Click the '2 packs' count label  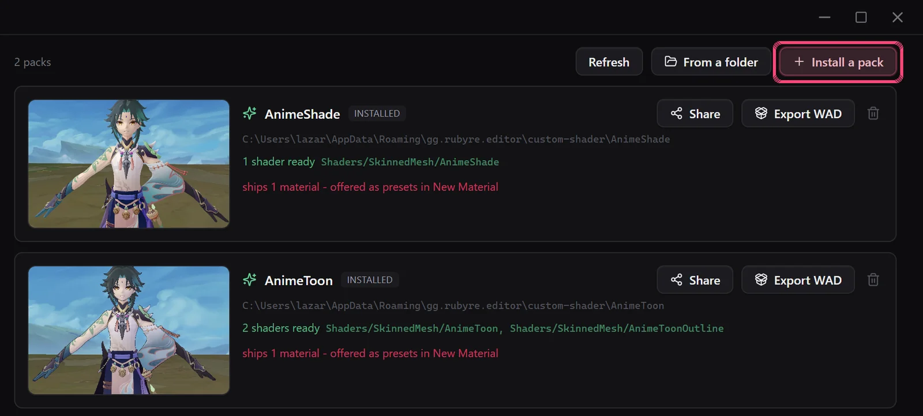32,62
